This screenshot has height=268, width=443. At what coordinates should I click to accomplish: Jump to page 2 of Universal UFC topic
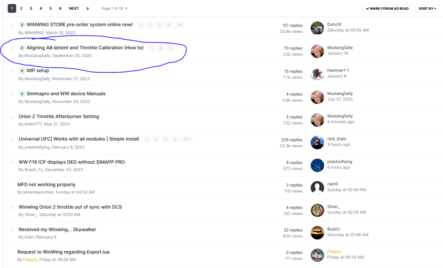click(x=156, y=139)
